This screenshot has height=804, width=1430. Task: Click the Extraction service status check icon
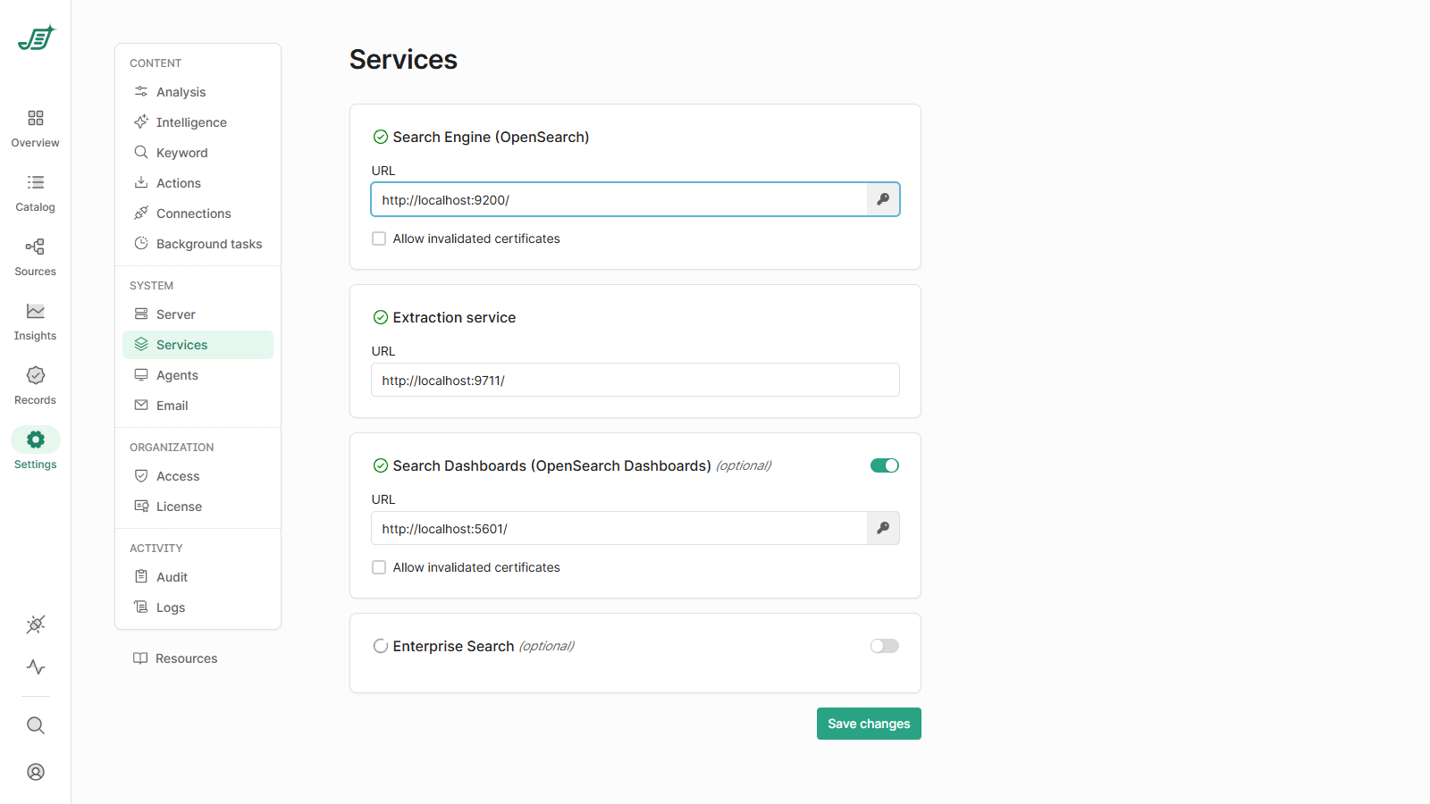pyautogui.click(x=381, y=317)
